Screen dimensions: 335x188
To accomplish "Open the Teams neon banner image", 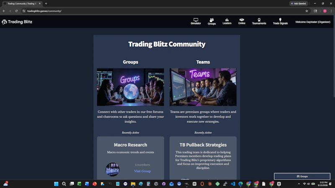I will coord(203,87).
